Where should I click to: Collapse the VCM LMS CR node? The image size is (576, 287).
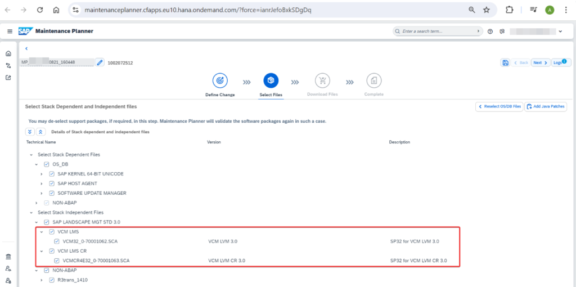(x=42, y=251)
